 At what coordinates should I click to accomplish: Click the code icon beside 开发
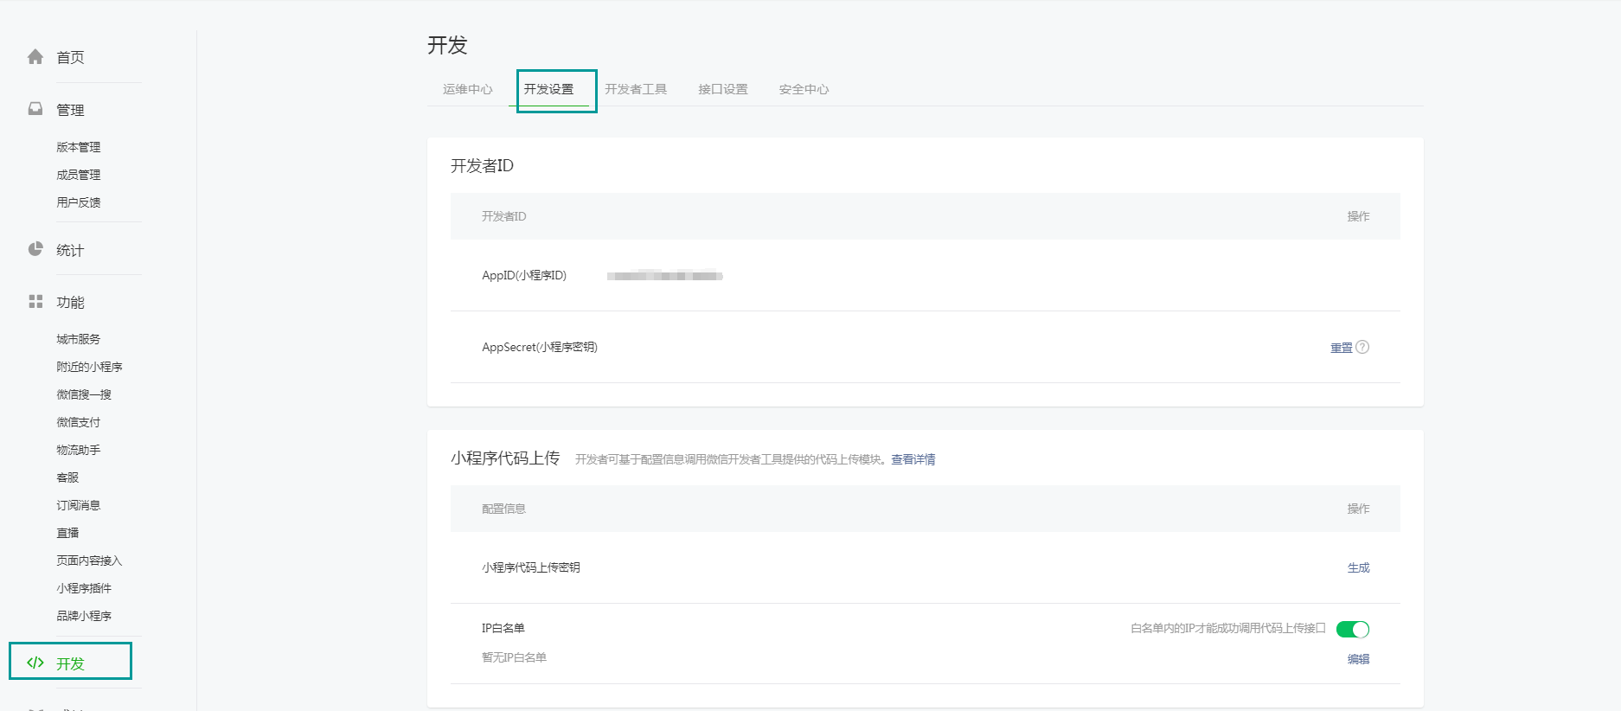[35, 663]
